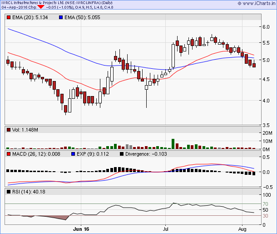Click the 0M volume axis label
Image resolution: width=277 pixels, height=234 pixels.
point(266,149)
